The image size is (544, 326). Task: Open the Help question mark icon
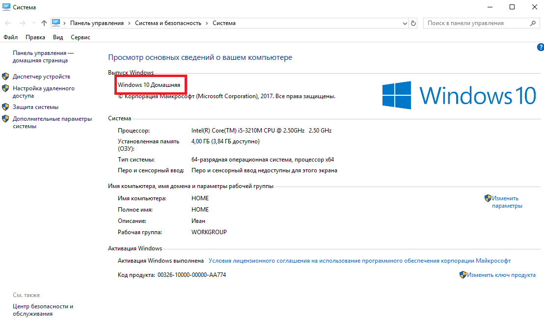pos(541,47)
